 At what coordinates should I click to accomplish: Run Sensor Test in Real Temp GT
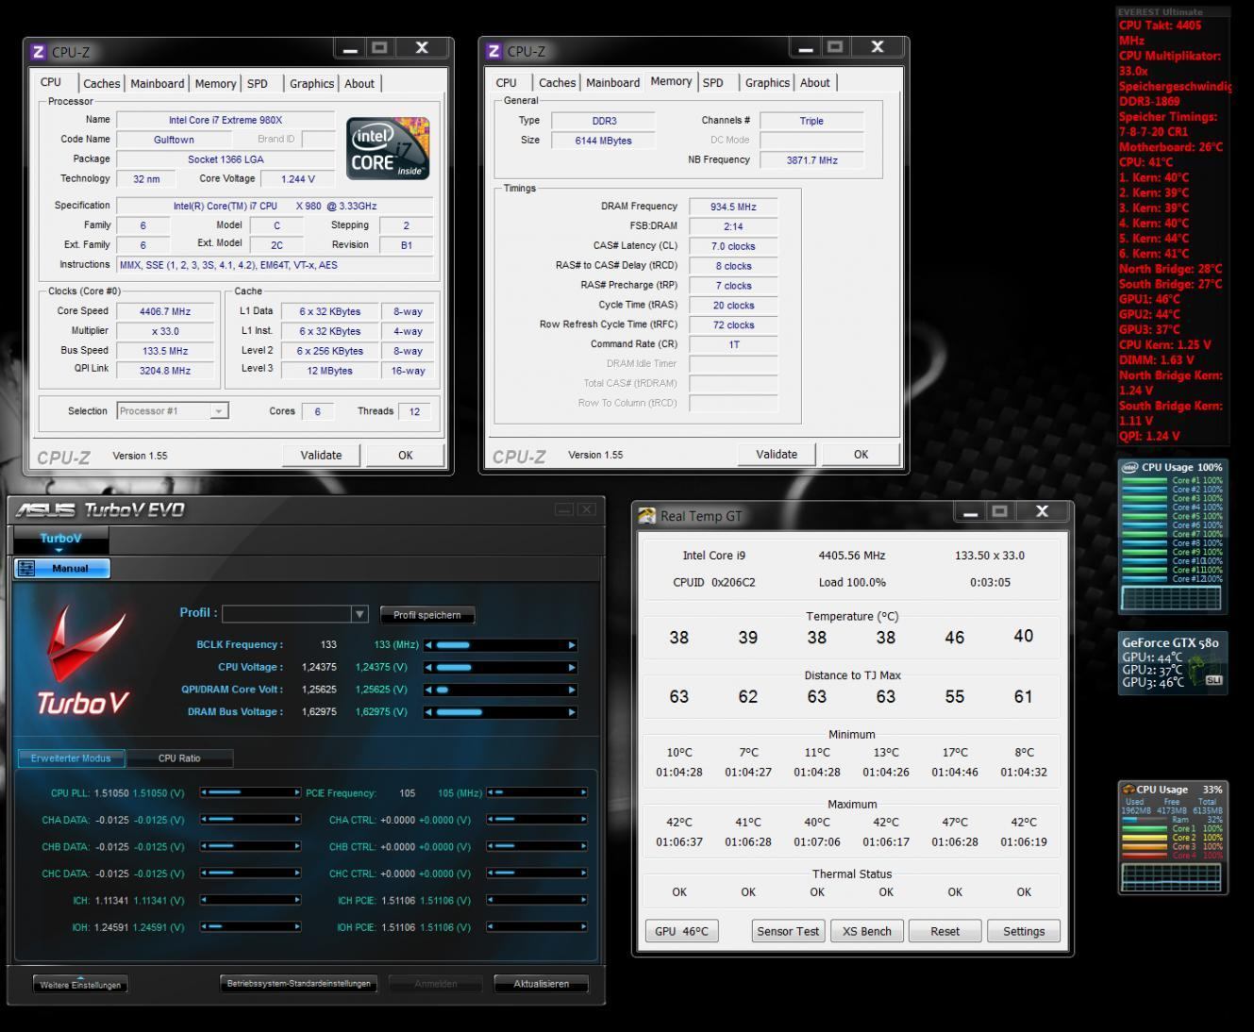click(x=788, y=931)
